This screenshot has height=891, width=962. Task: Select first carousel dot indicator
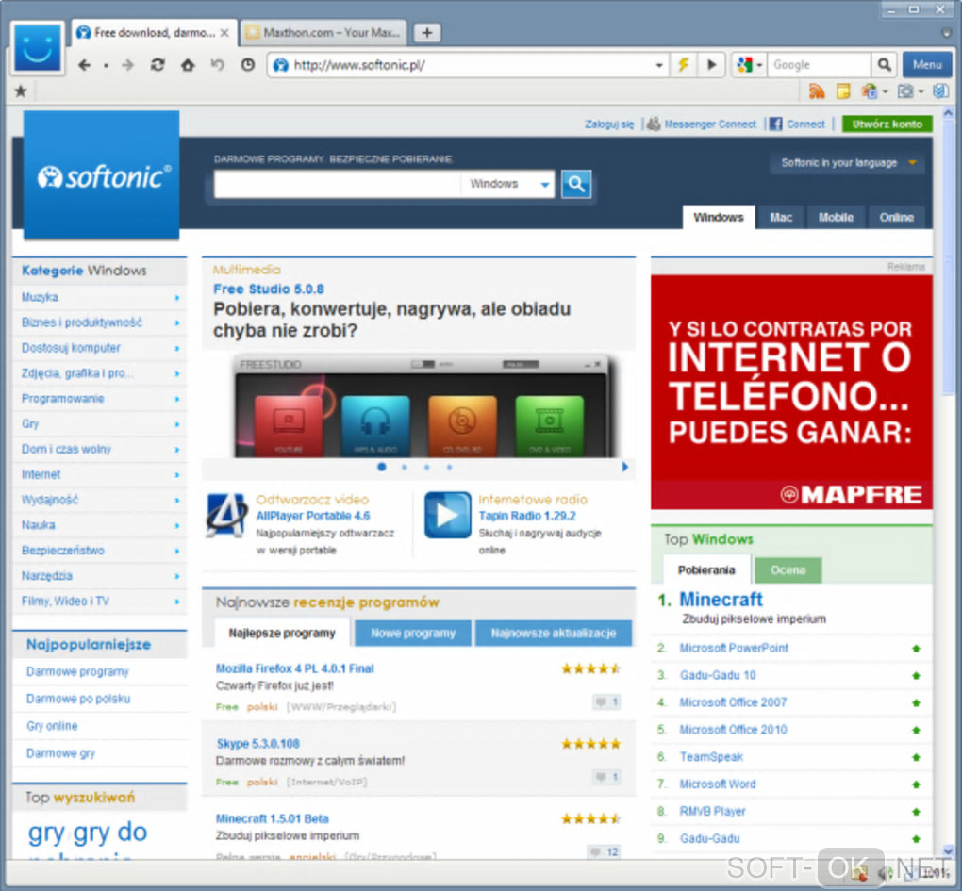(382, 467)
